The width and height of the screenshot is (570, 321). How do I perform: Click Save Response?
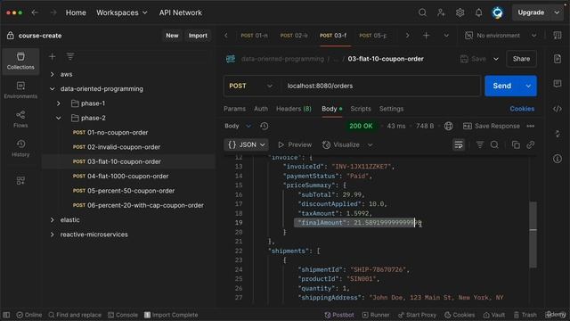[492, 126]
